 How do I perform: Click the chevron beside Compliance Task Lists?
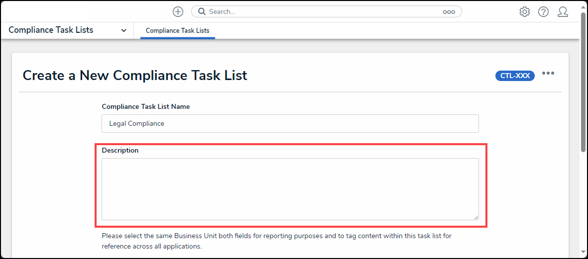tap(123, 30)
